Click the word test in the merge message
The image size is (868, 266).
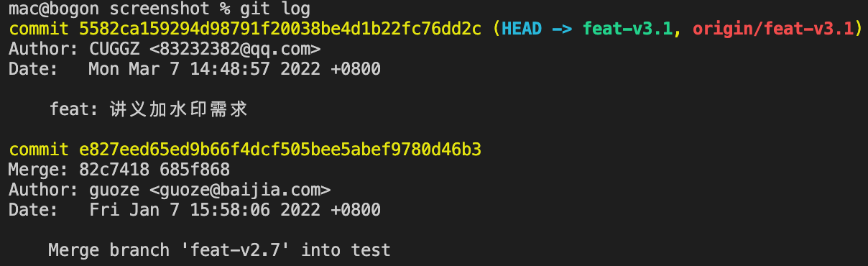(x=371, y=250)
